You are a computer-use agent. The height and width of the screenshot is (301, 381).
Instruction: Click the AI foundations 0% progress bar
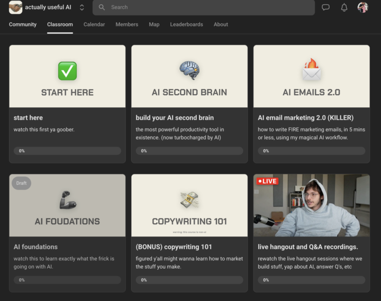coord(67,280)
